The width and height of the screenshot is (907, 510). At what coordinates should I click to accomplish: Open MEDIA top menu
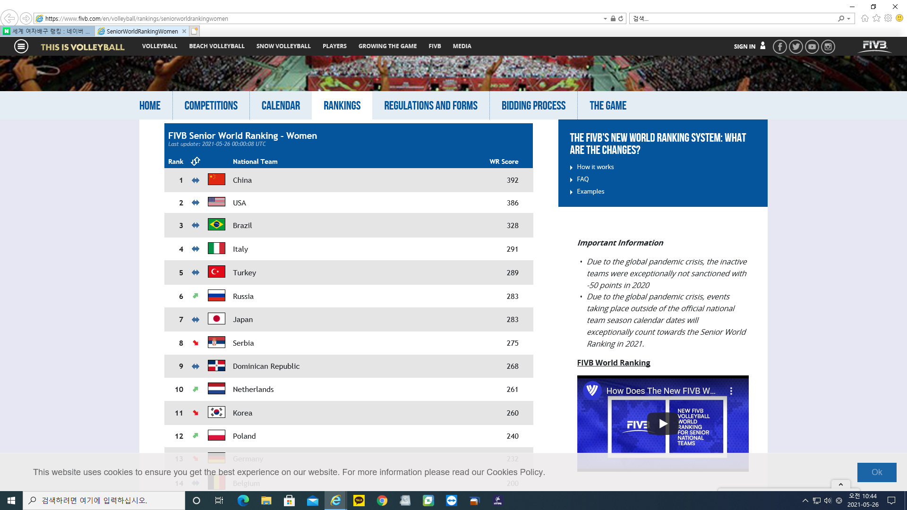click(x=462, y=46)
